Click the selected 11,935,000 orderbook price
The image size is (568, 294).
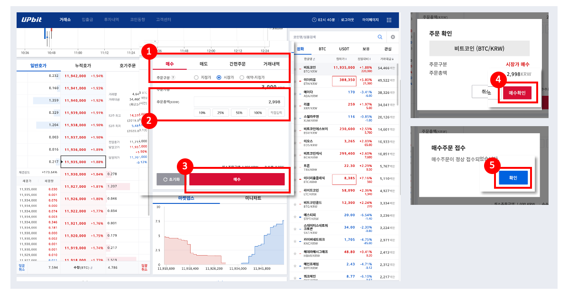point(83,162)
